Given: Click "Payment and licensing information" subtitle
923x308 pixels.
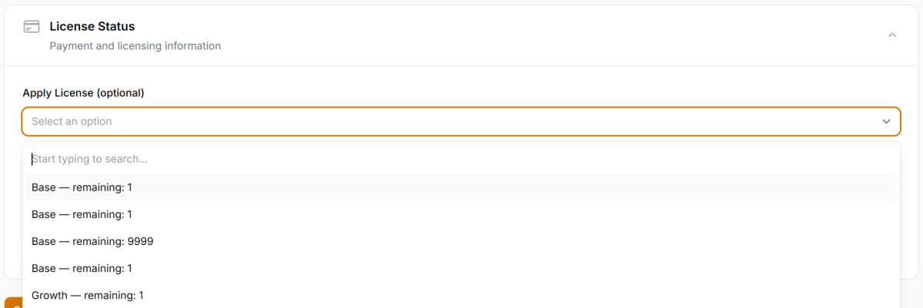Looking at the screenshot, I should [x=135, y=46].
